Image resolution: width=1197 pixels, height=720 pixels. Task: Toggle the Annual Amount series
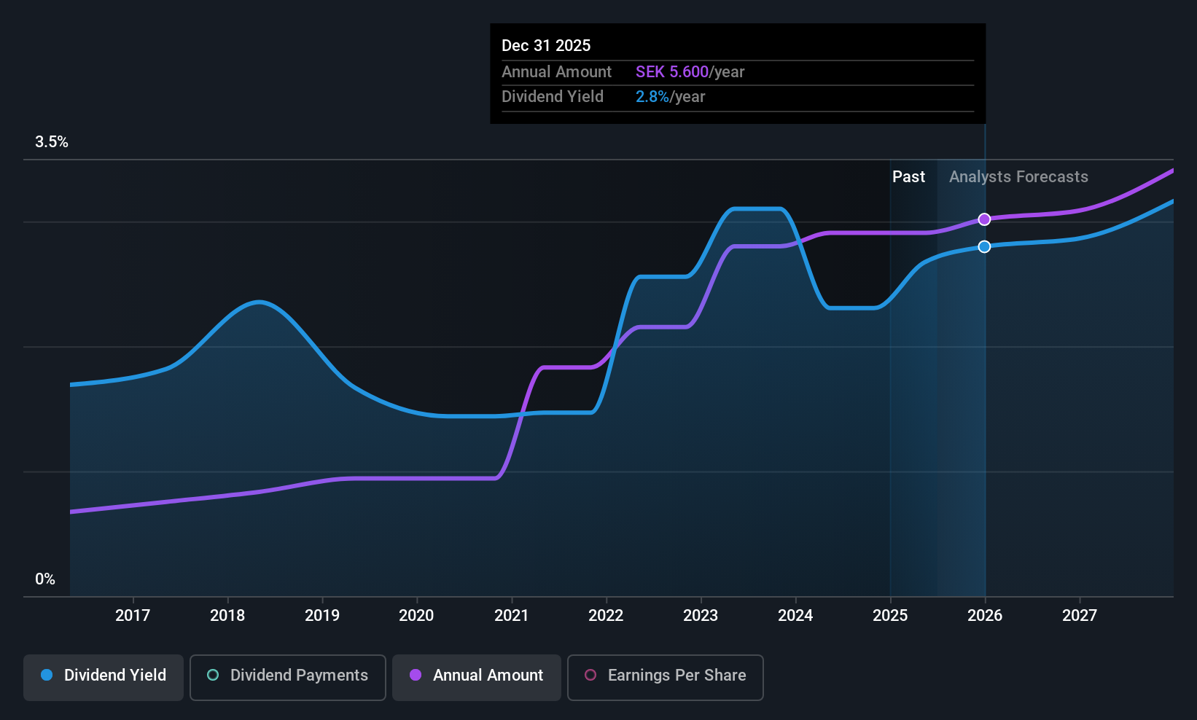pyautogui.click(x=477, y=677)
